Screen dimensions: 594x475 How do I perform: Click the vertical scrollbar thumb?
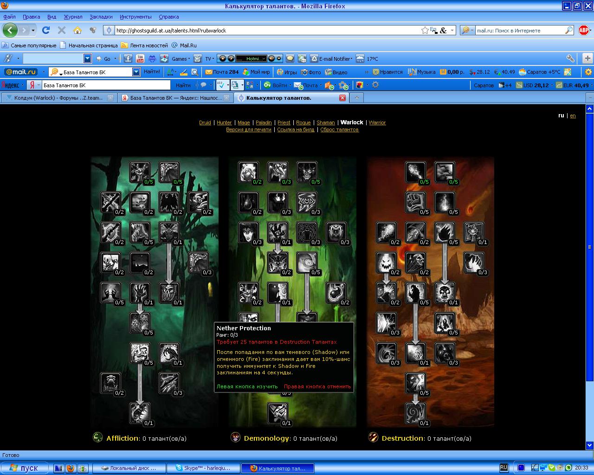click(590, 247)
